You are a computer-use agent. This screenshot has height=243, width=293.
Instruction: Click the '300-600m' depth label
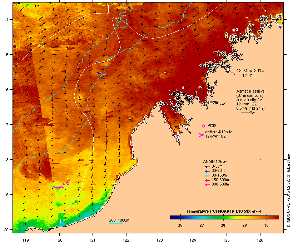[220, 184]
